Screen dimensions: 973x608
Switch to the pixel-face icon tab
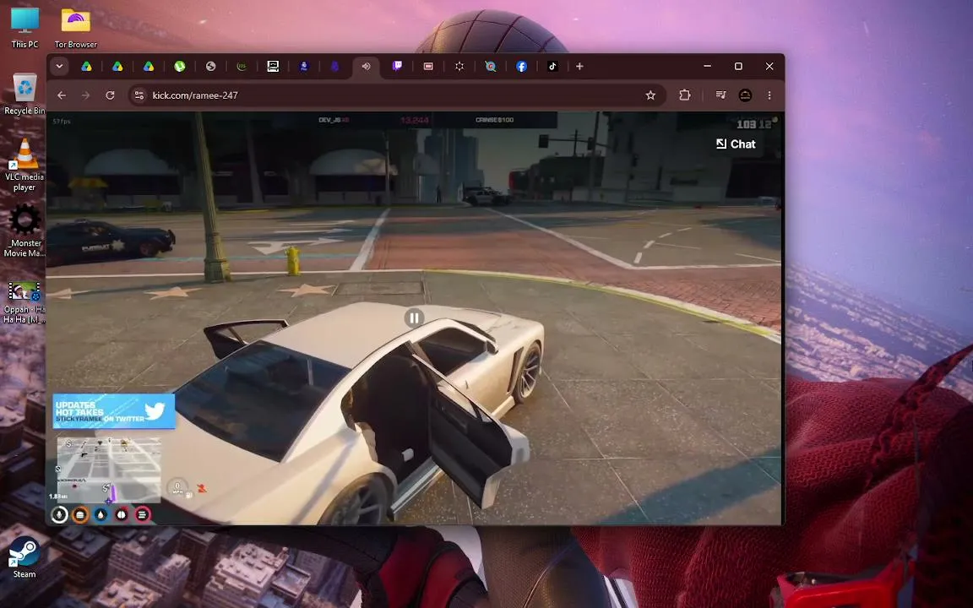[x=273, y=66]
